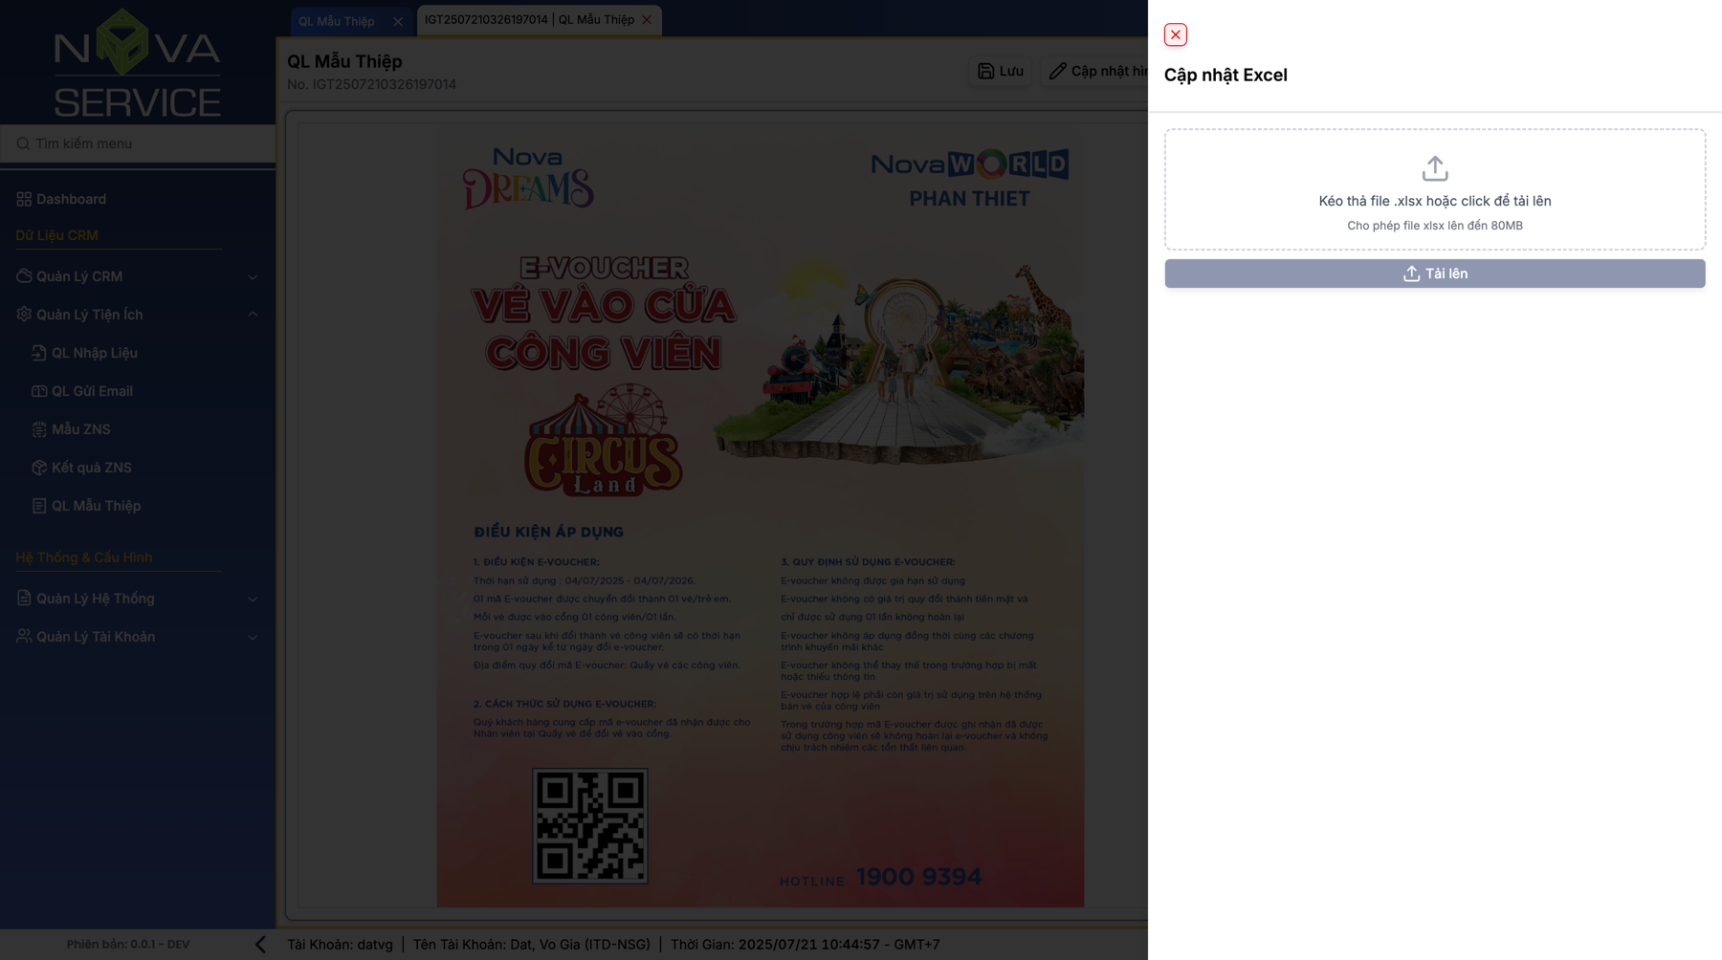Open QL Gửi Email menu item
Image resolution: width=1722 pixels, height=960 pixels.
point(92,391)
